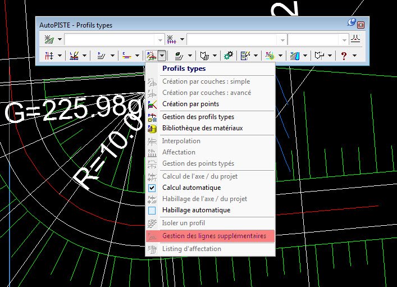Open dropdown arrow beside help question mark
The width and height of the screenshot is (397, 287).
[355, 56]
